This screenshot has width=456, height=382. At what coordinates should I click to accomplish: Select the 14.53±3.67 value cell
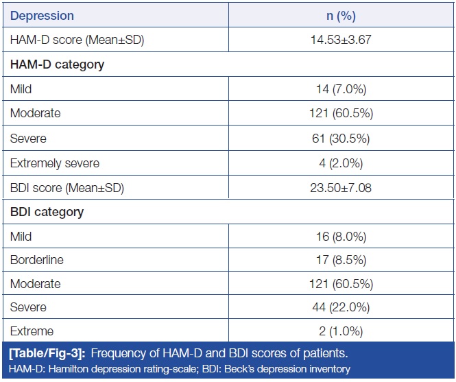click(x=341, y=40)
